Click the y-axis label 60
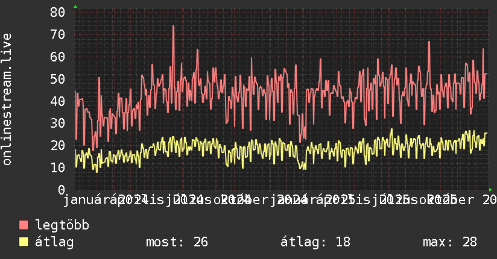 [x=57, y=57]
